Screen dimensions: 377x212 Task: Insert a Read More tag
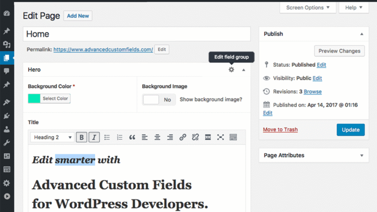[x=208, y=137]
